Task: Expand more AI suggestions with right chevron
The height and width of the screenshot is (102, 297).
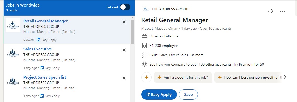Action: (285, 77)
